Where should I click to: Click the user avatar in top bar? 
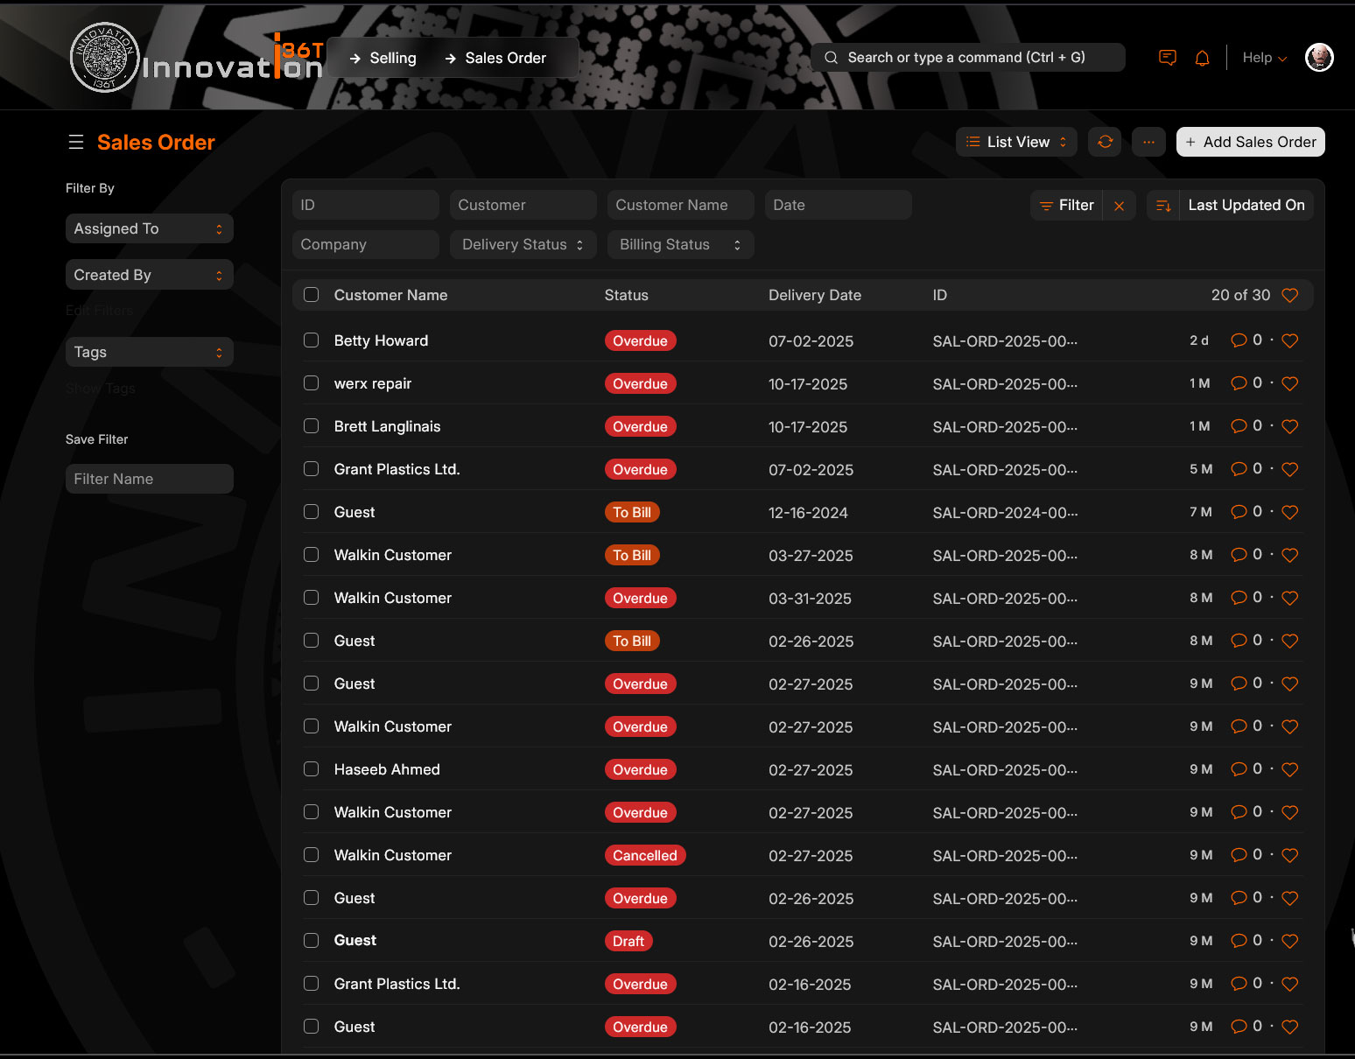point(1318,58)
